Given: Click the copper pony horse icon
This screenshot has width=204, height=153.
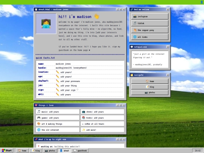Looking at the screenshot, I should pyautogui.click(x=135, y=30).
